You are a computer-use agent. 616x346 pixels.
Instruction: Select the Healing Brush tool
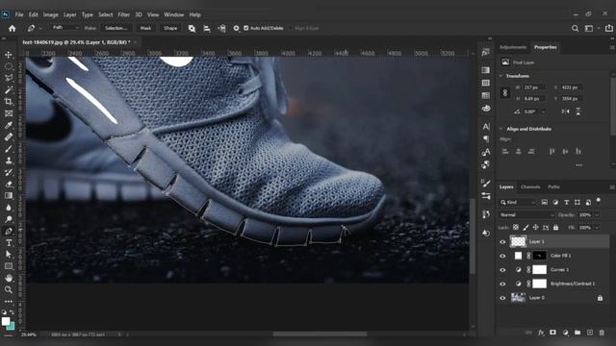[x=9, y=136]
